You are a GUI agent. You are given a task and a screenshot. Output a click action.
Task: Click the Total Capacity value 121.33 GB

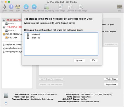click(x=96, y=94)
